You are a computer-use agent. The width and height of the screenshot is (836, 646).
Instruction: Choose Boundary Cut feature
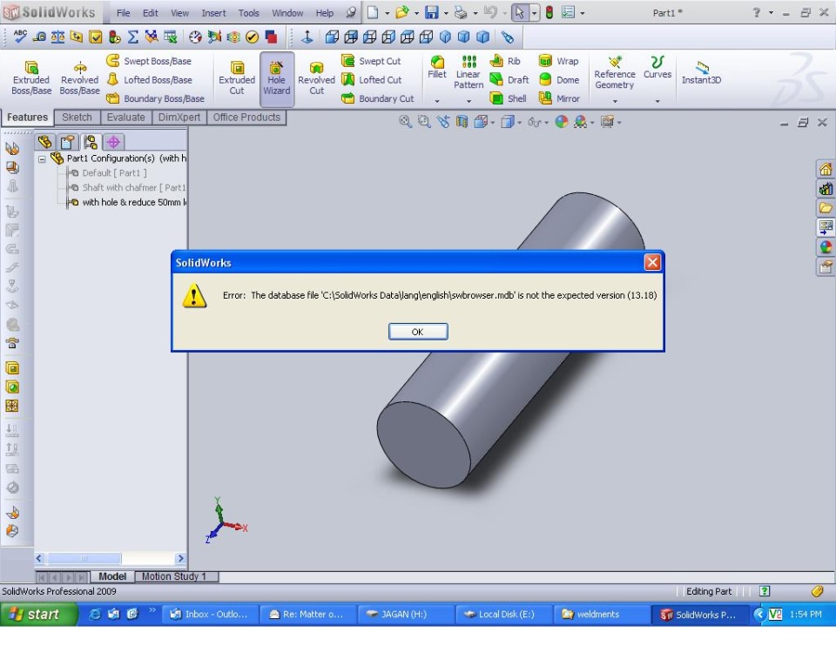click(x=377, y=98)
